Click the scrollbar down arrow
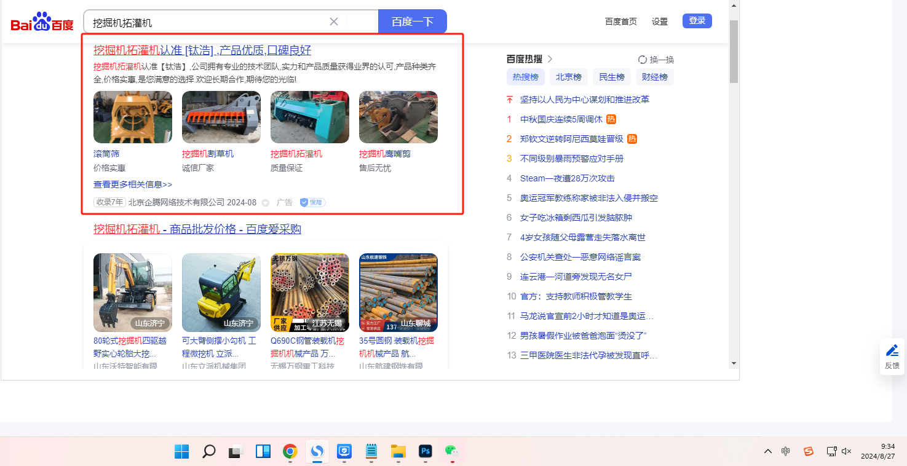Image resolution: width=907 pixels, height=466 pixels. coord(734,363)
